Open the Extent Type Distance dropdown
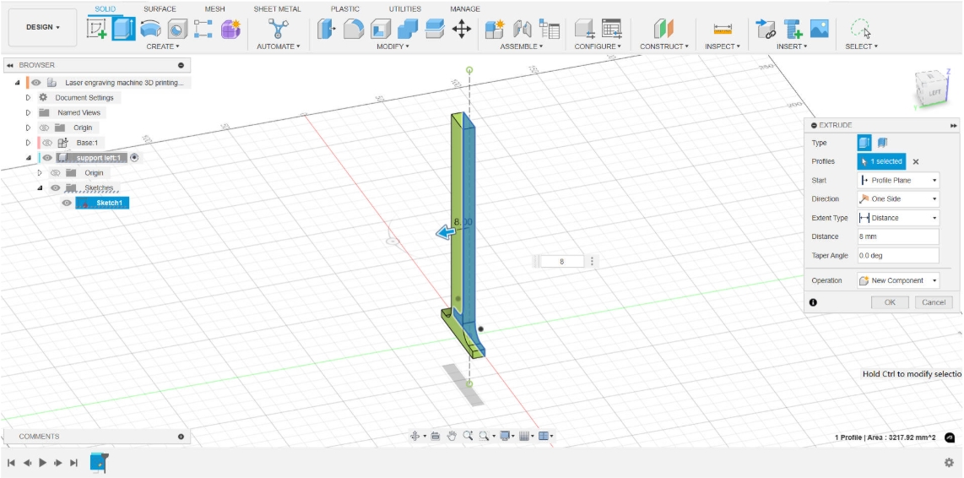 (898, 218)
